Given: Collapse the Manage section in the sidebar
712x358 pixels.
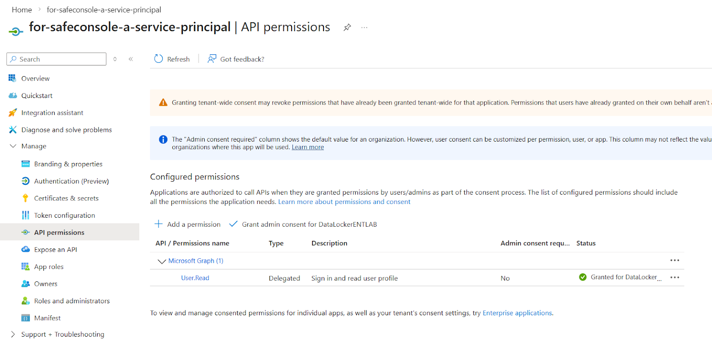Looking at the screenshot, I should click(13, 146).
